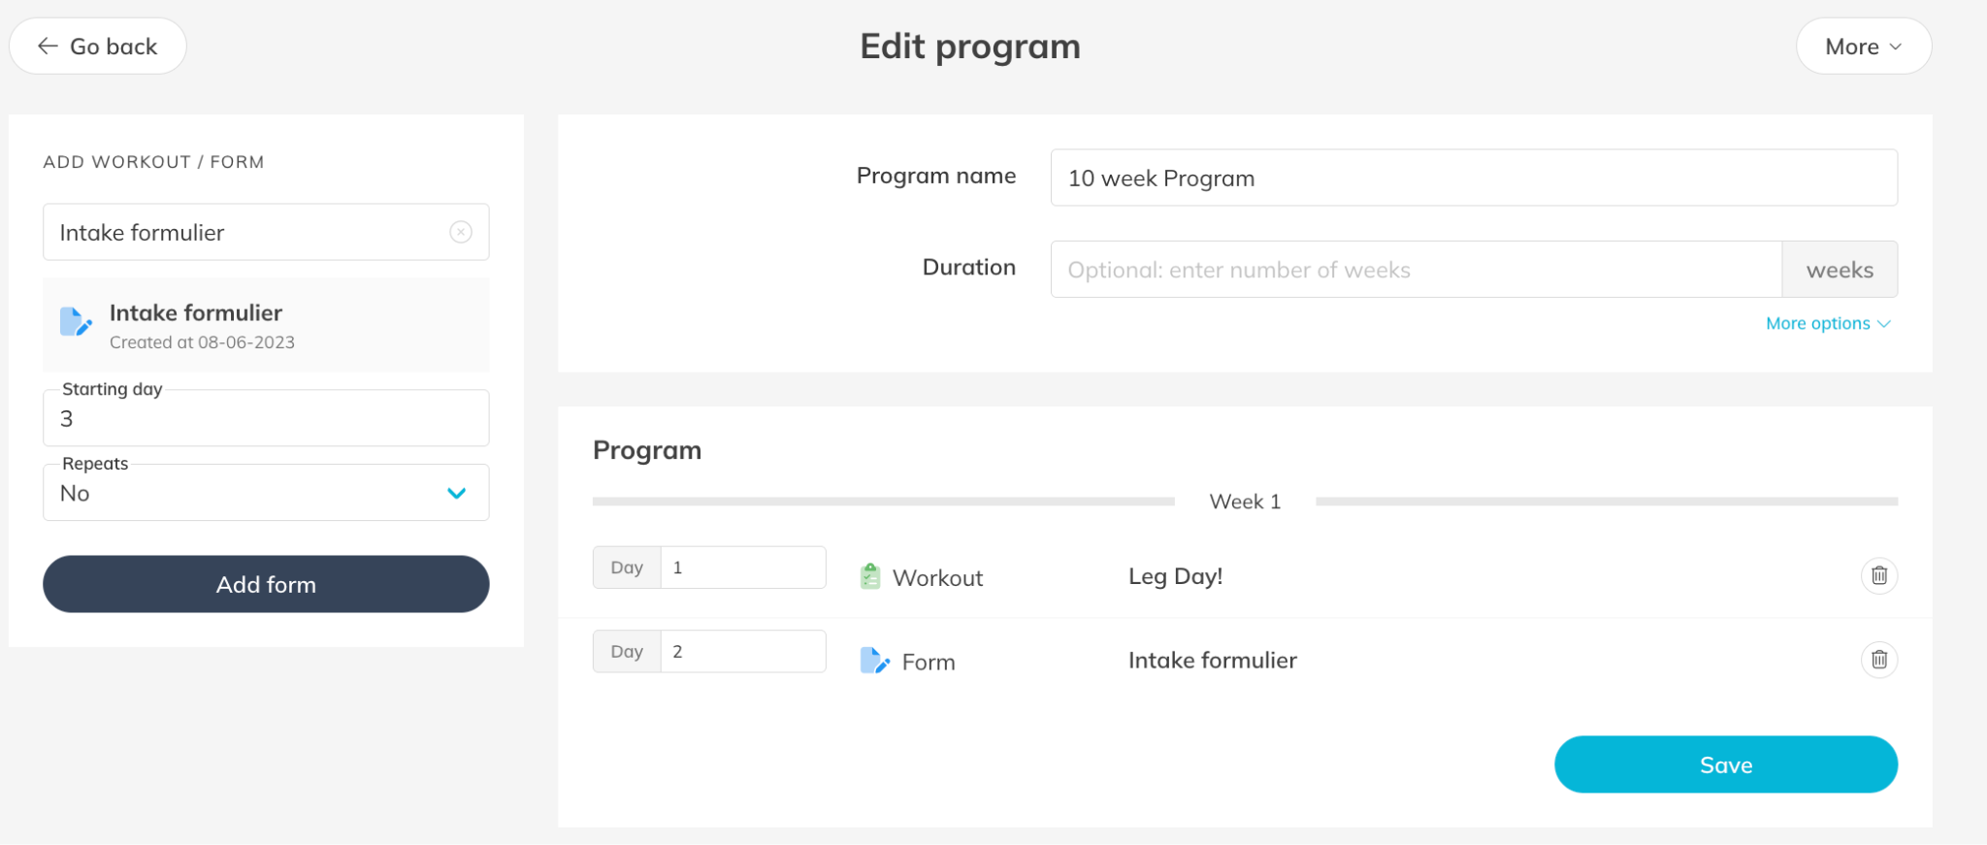Open the Repeats dropdown
Image resolution: width=1987 pixels, height=845 pixels.
pos(266,493)
